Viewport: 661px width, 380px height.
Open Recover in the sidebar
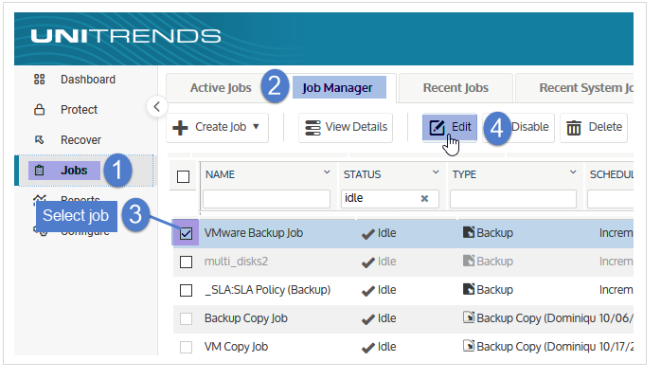[x=80, y=139]
